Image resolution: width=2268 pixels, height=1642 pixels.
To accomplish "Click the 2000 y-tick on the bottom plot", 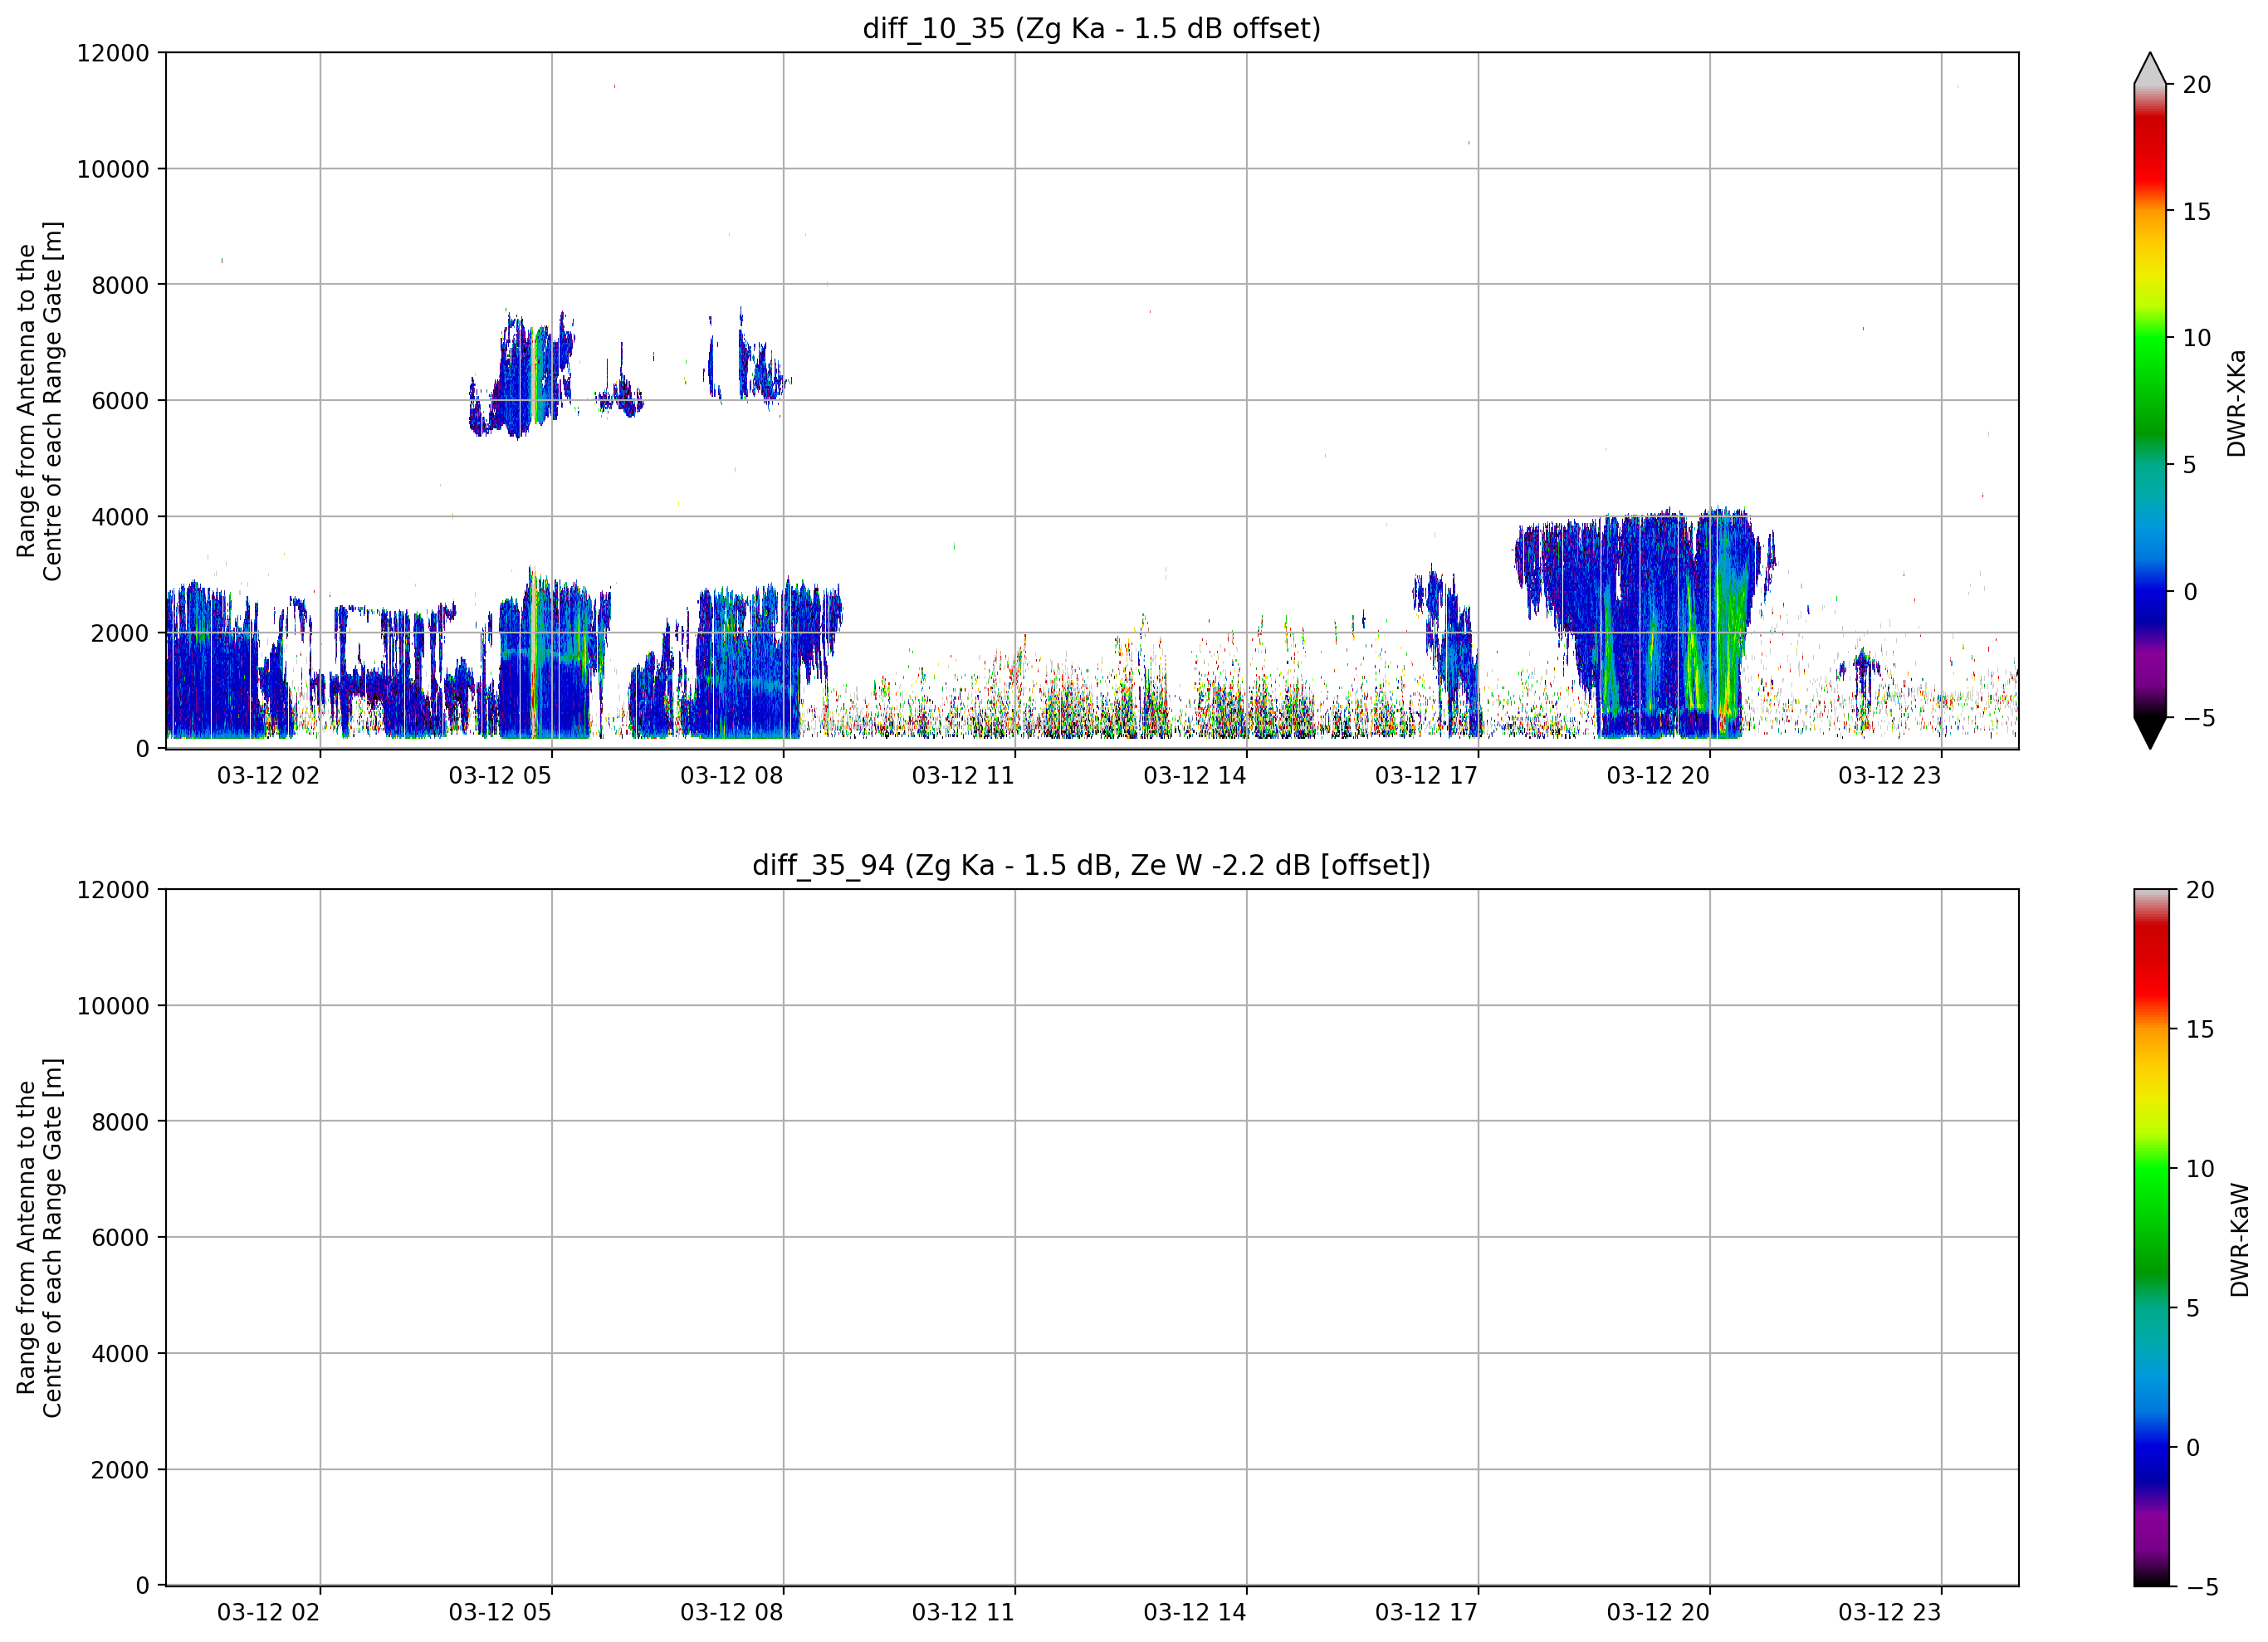I will 120,1470.
